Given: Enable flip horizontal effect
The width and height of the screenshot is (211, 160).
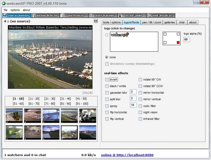Looking at the screenshot, I should [x=107, y=112].
